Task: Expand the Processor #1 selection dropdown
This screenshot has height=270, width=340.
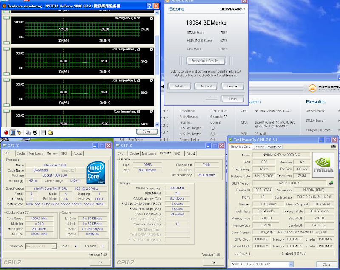Action: tap(54, 246)
